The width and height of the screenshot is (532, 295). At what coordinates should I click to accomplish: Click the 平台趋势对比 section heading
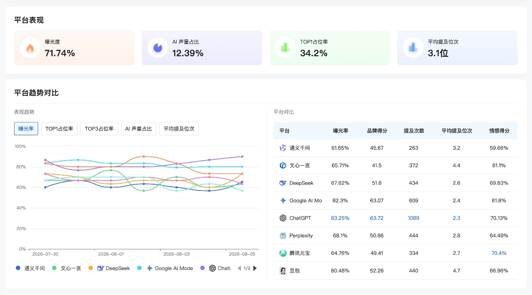[x=36, y=93]
